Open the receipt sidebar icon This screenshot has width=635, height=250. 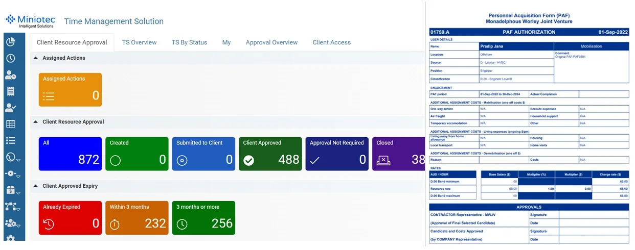pyautogui.click(x=10, y=91)
